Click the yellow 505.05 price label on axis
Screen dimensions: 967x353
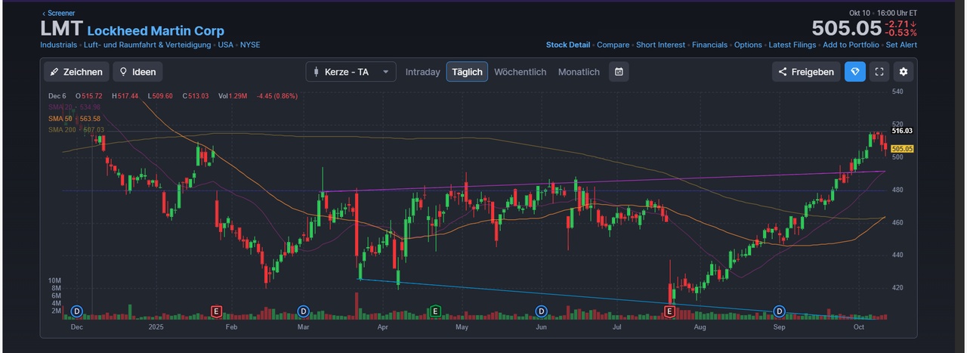(902, 149)
